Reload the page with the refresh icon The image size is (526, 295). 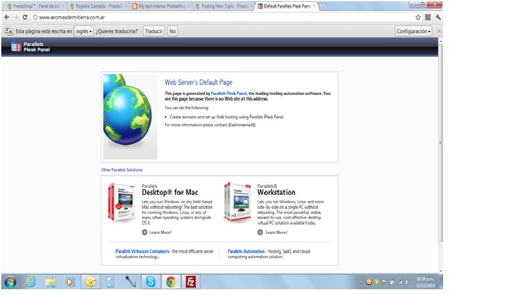(25, 17)
